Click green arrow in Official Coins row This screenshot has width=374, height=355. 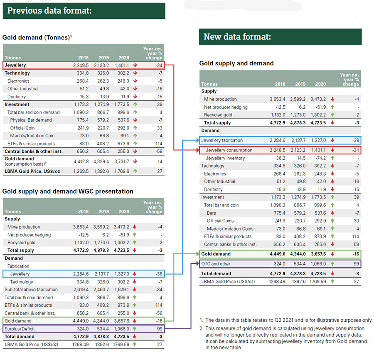coord(332,221)
